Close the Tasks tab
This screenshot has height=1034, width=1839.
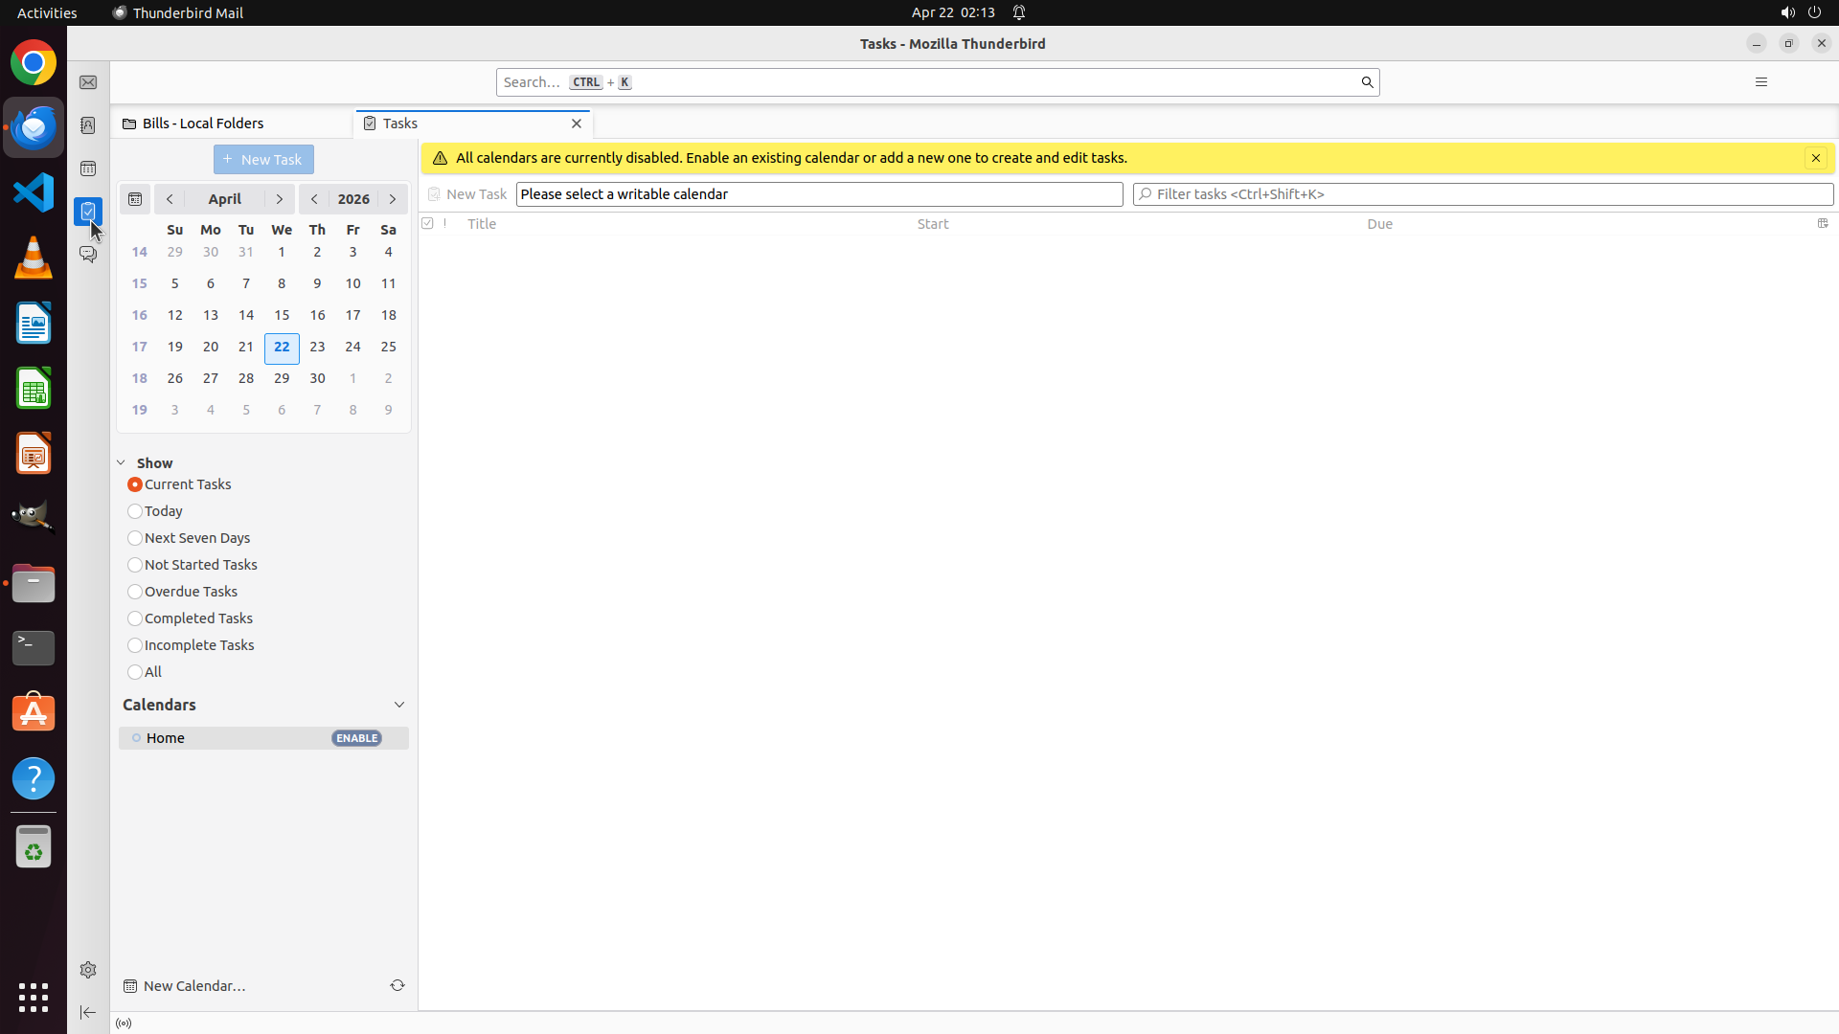pos(577,124)
